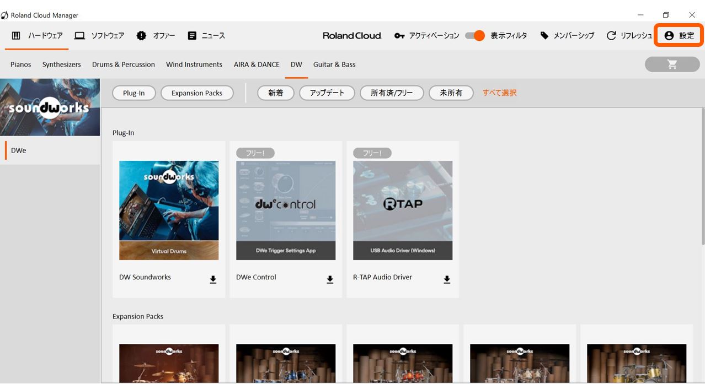Switch to the ソフトウェア tab
Image resolution: width=705 pixels, height=384 pixels.
click(x=99, y=36)
